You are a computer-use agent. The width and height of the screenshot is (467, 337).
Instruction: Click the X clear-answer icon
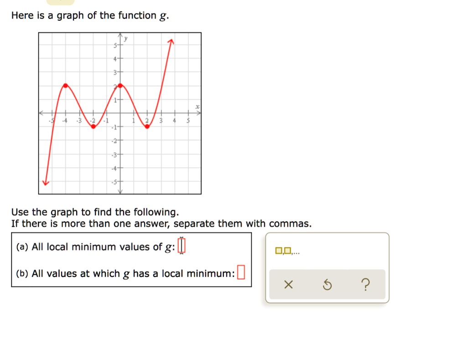pos(288,284)
